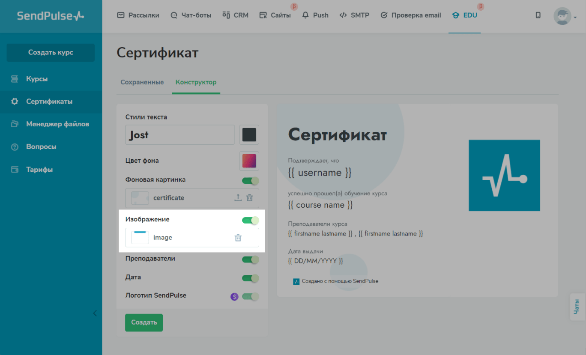Open the Сайты section
This screenshot has width=586, height=355.
(275, 15)
